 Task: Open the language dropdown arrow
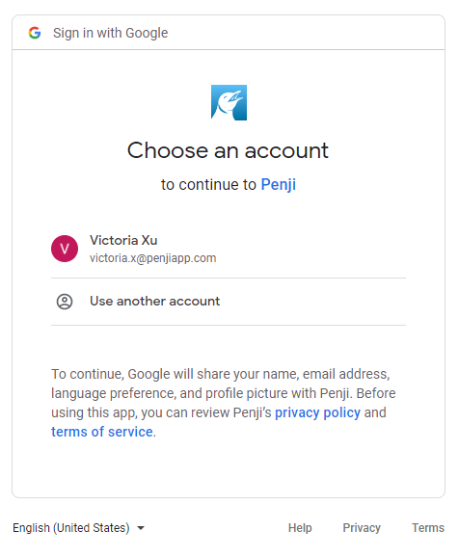141,528
